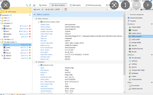Viewport: 153px width, 95px height.
Task: Click the tree view options icon beside Panopticon
Action: [30, 15]
